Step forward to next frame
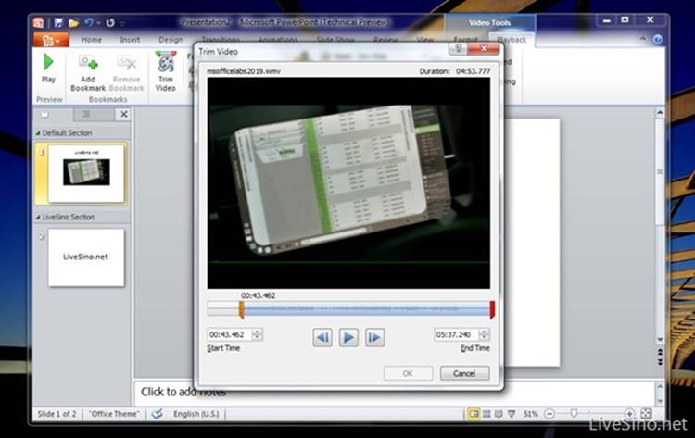The image size is (695, 438). click(374, 337)
